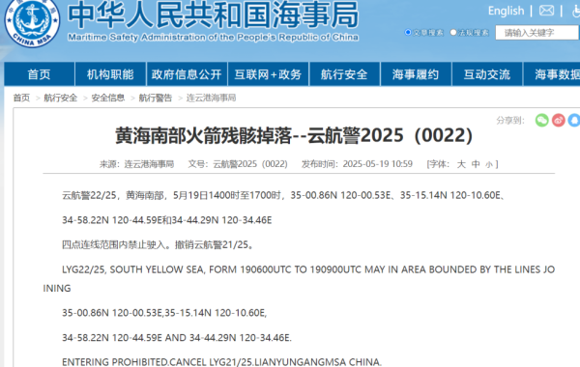Viewport: 580px width, 367px height.
Task: Open the envelope mail icon
Action: (x=546, y=11)
